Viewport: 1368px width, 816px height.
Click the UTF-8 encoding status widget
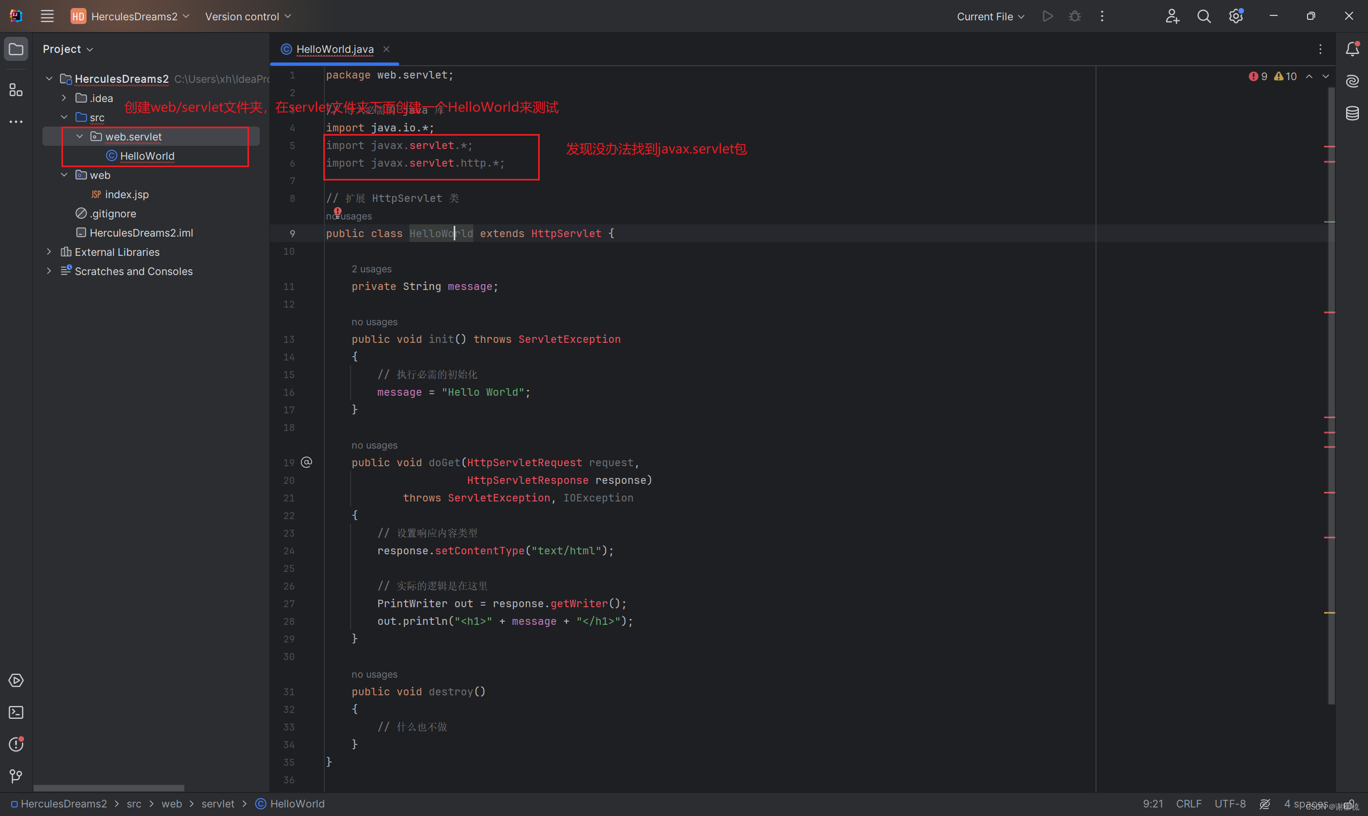pyautogui.click(x=1230, y=804)
